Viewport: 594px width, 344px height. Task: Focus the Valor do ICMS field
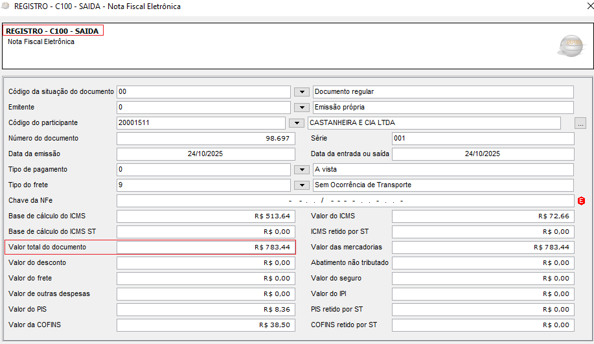coord(483,216)
